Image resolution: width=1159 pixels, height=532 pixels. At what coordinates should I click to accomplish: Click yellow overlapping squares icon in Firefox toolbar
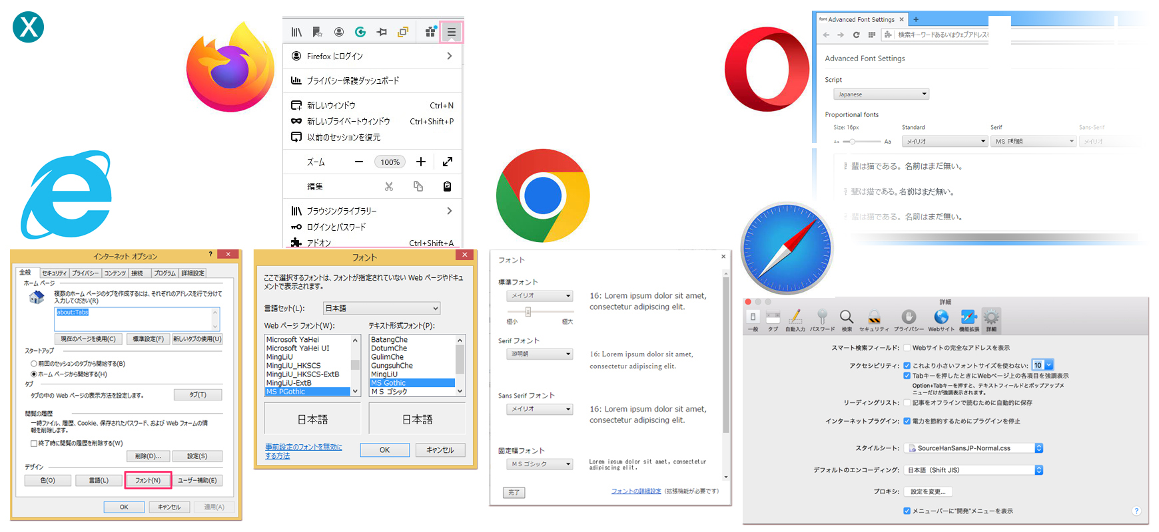click(403, 32)
